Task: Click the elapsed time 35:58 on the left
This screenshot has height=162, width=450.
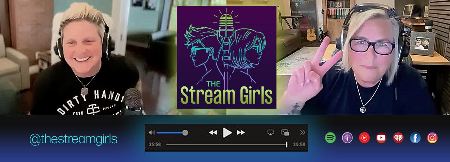Action: point(155,144)
